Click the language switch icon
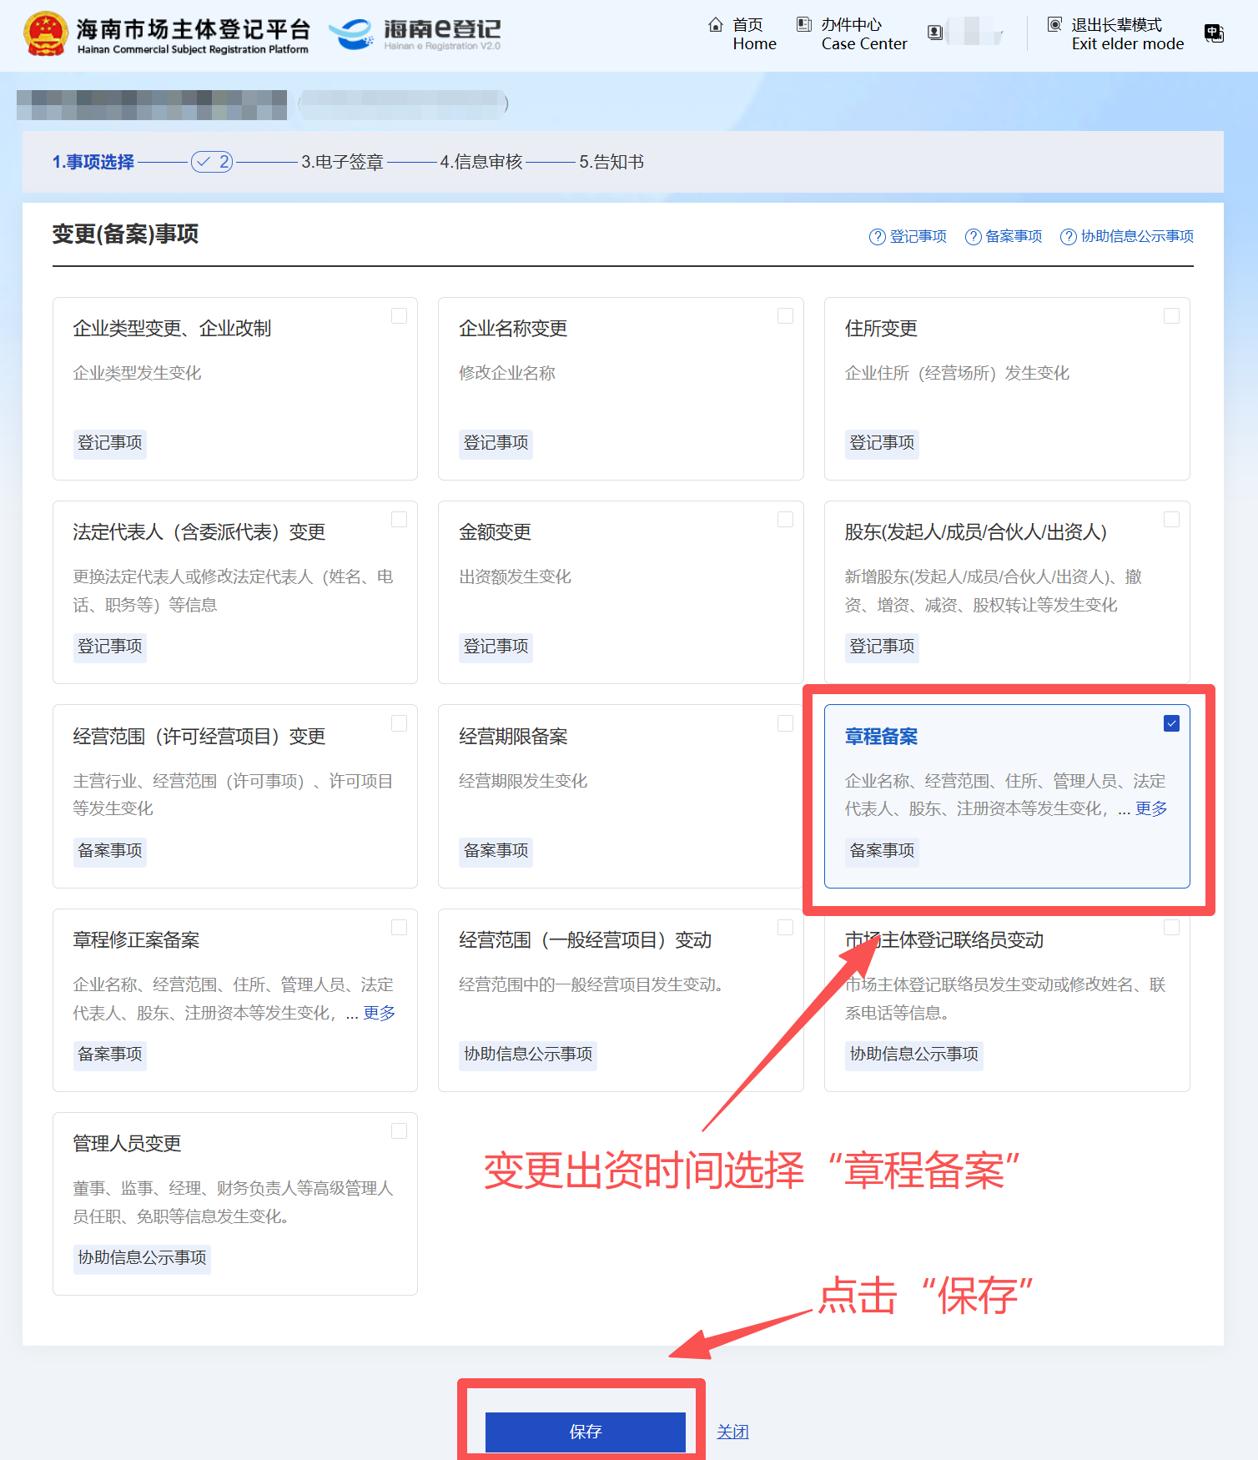 tap(1214, 33)
